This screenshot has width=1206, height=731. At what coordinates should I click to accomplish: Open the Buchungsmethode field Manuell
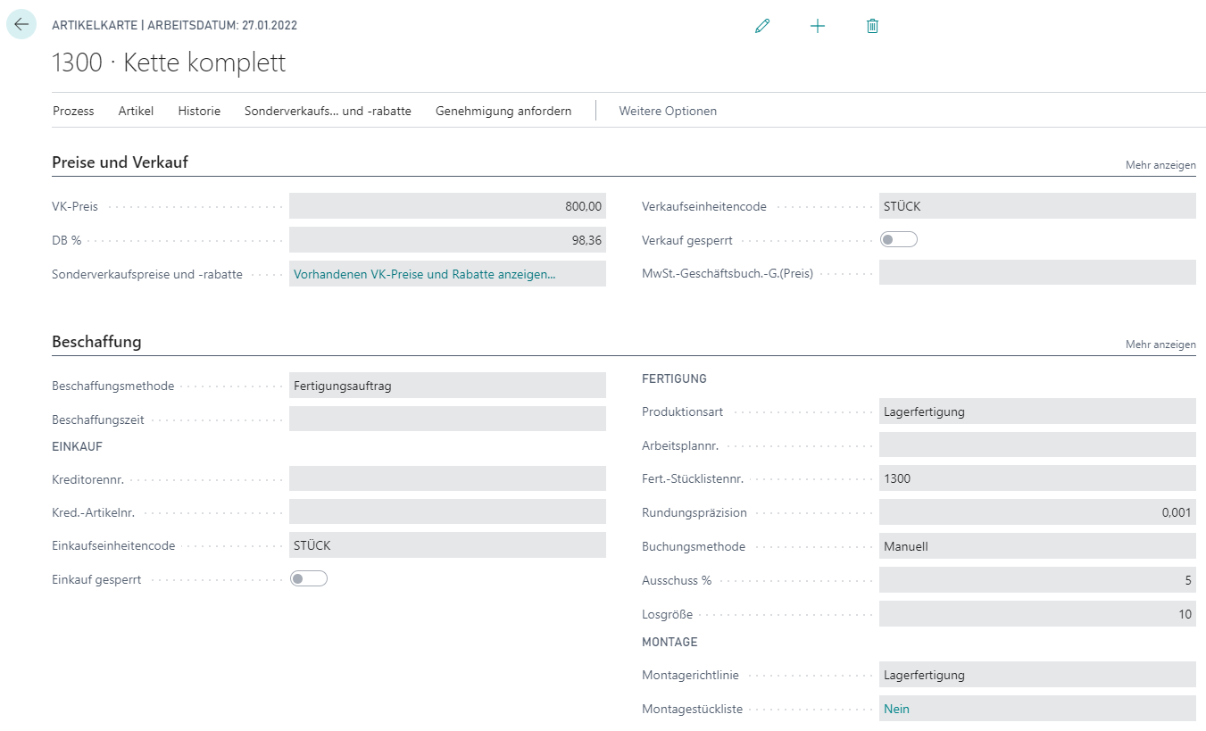(x=1037, y=545)
